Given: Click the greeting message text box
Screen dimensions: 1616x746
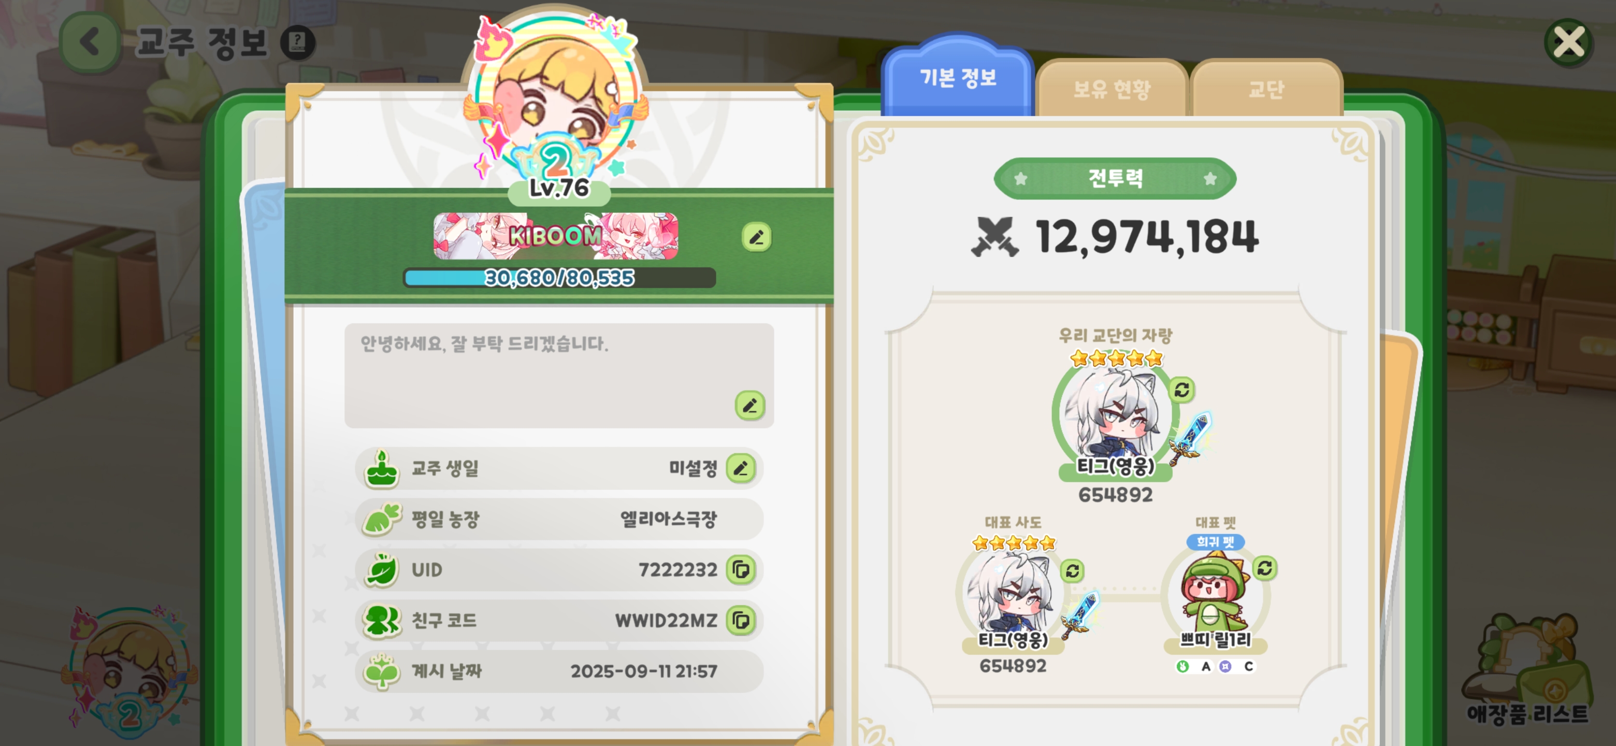Looking at the screenshot, I should (558, 375).
